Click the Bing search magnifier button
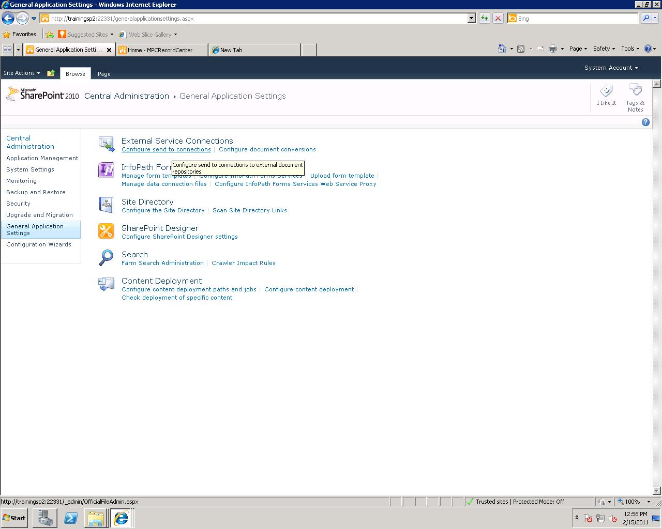This screenshot has width=662, height=529. tap(645, 19)
